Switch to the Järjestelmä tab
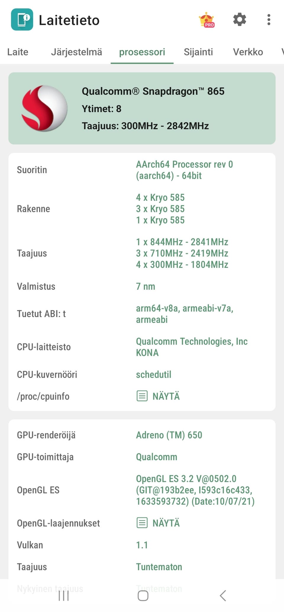This screenshot has width=284, height=612. click(76, 52)
